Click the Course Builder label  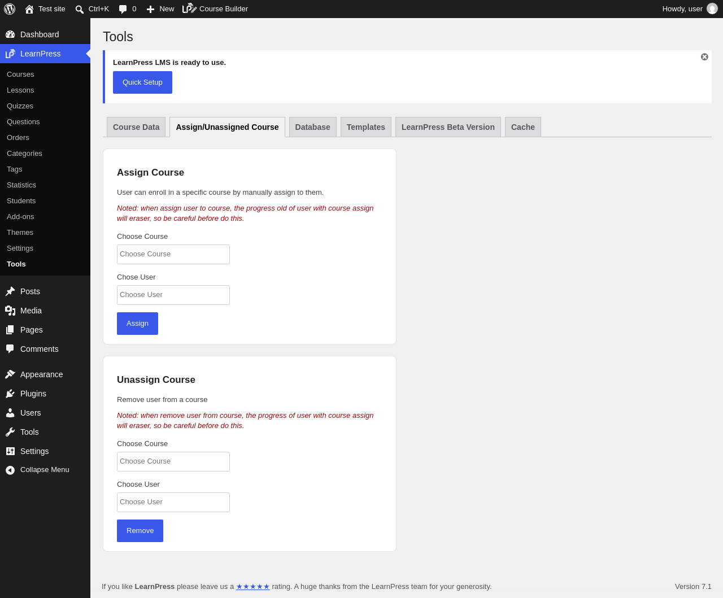[224, 9]
